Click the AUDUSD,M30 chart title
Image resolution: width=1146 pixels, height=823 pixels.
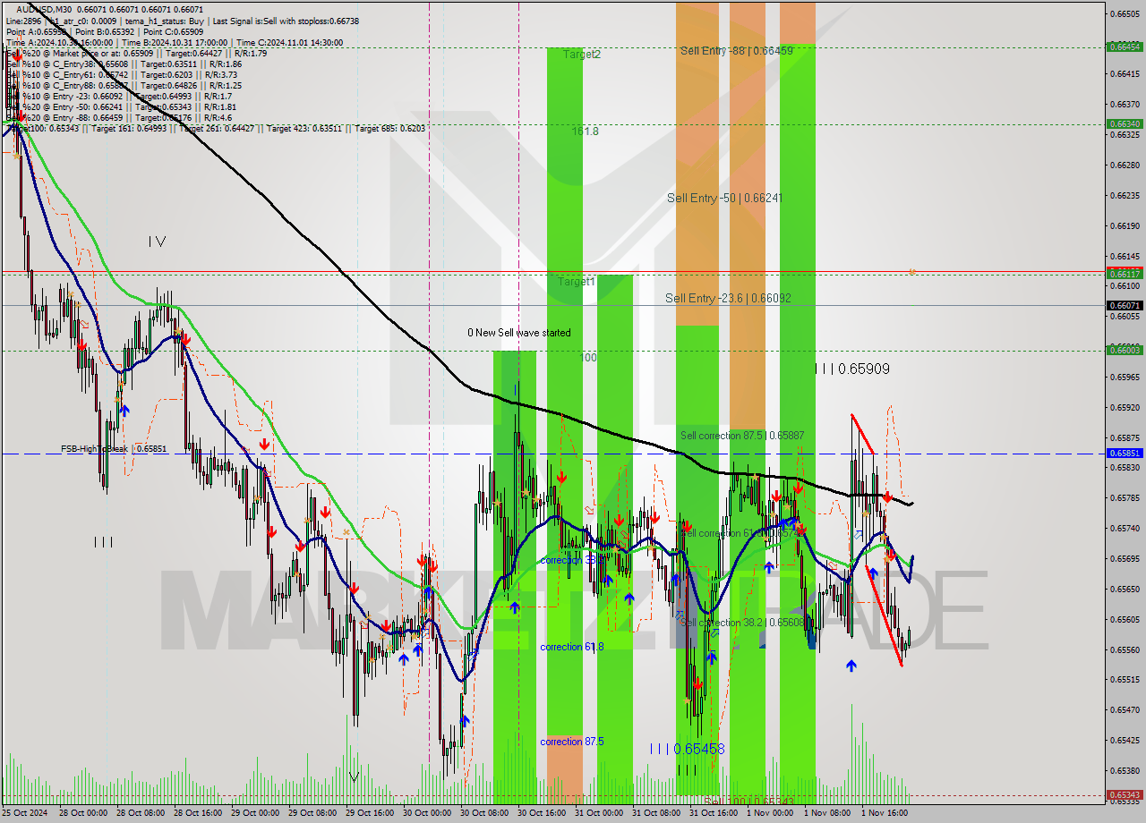click(x=42, y=9)
